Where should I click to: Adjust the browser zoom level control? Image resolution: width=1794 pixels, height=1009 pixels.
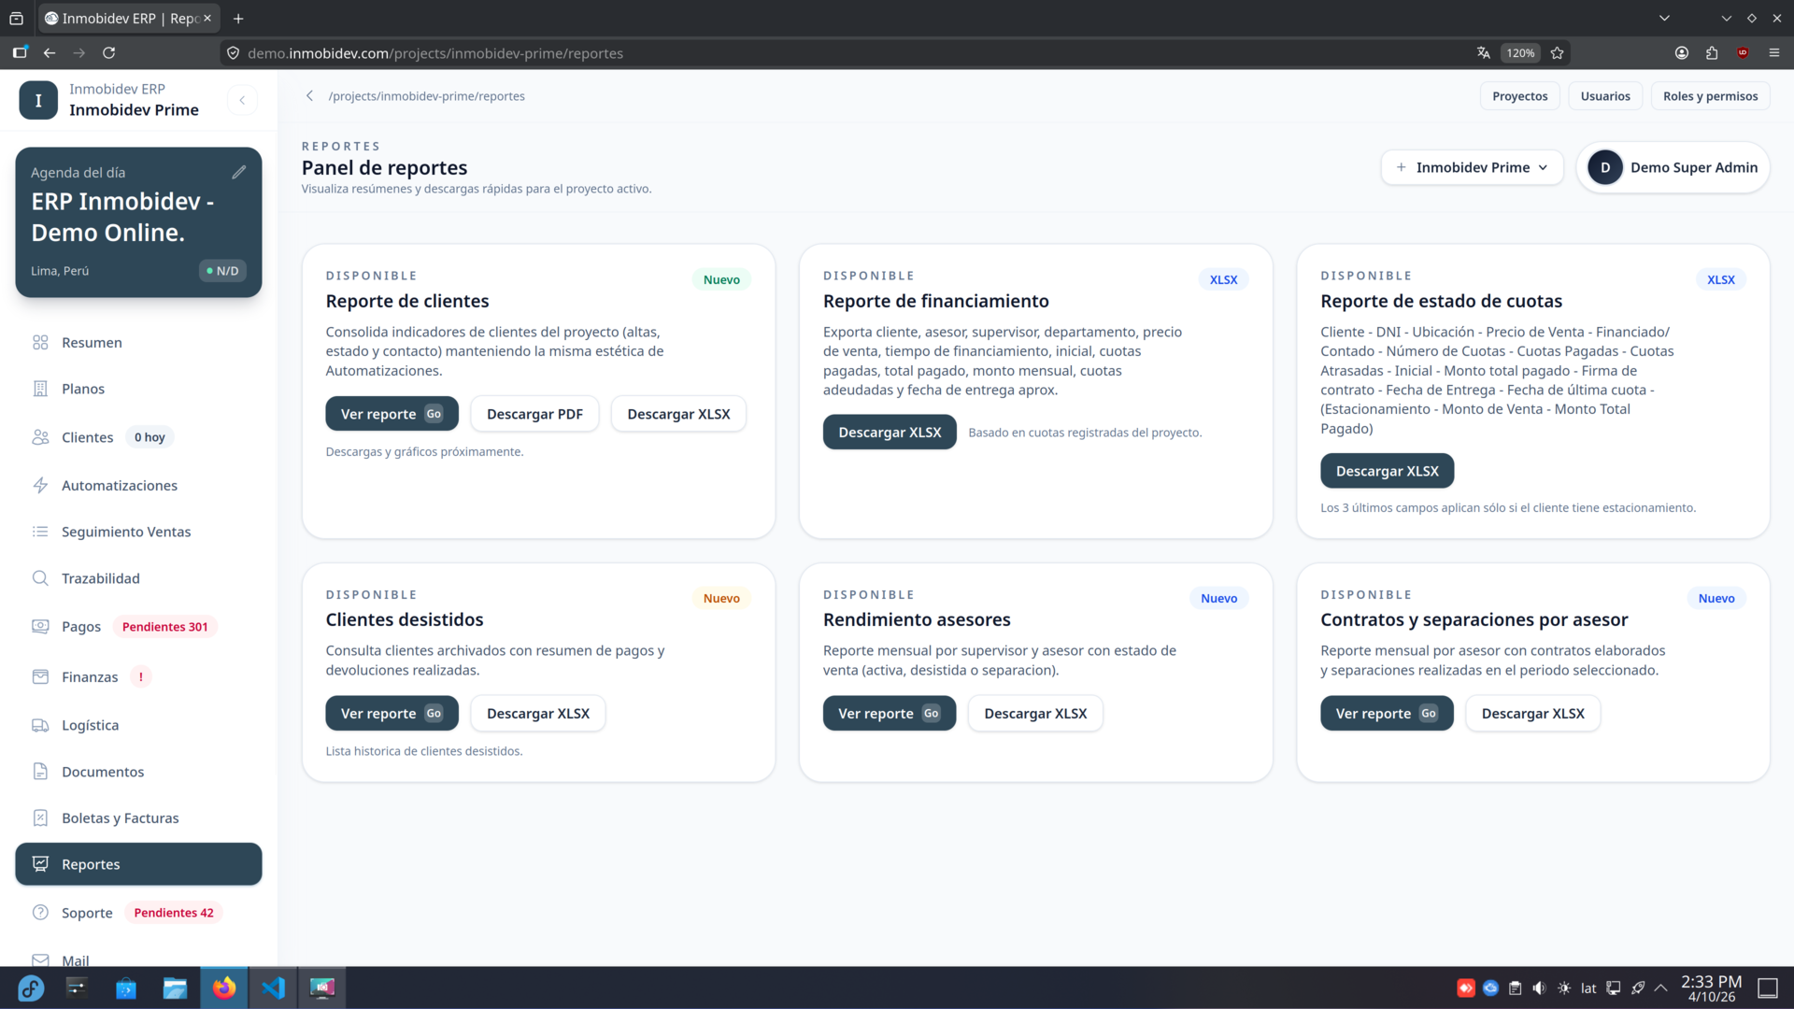coord(1519,52)
